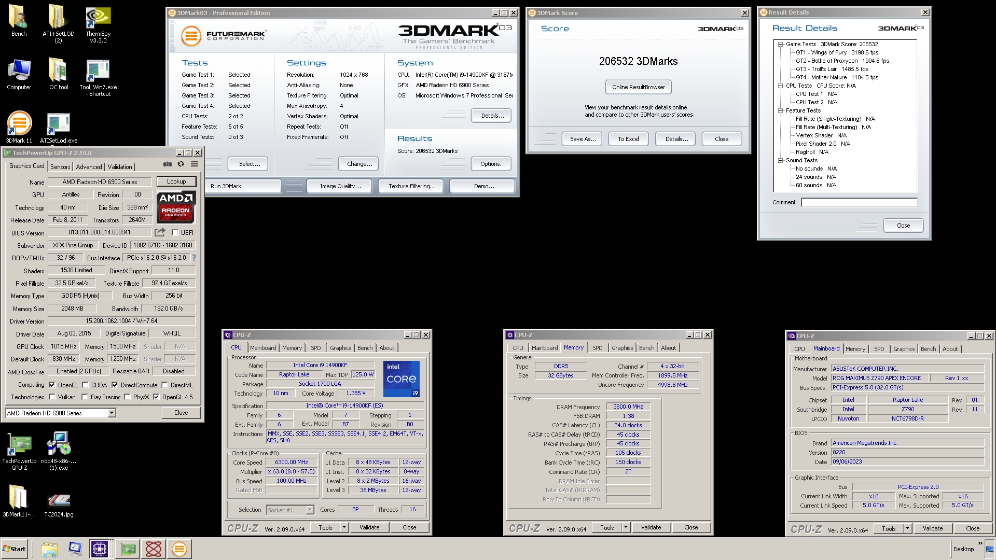Open the 3DMark11 folder icon on desktop

coord(19,501)
